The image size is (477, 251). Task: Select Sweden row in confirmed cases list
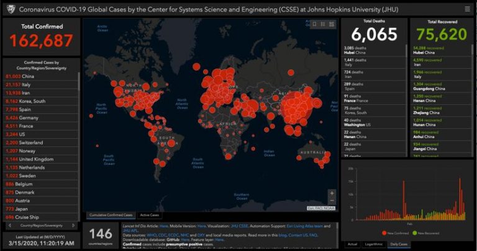point(41,176)
